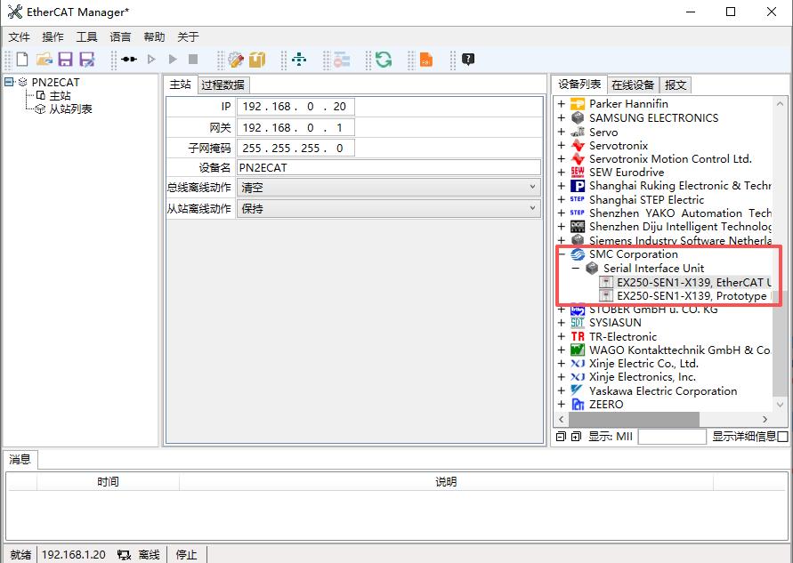Screen dimensions: 793x563
Task: Click device list horizontal scrollbar thumb
Action: click(x=635, y=419)
